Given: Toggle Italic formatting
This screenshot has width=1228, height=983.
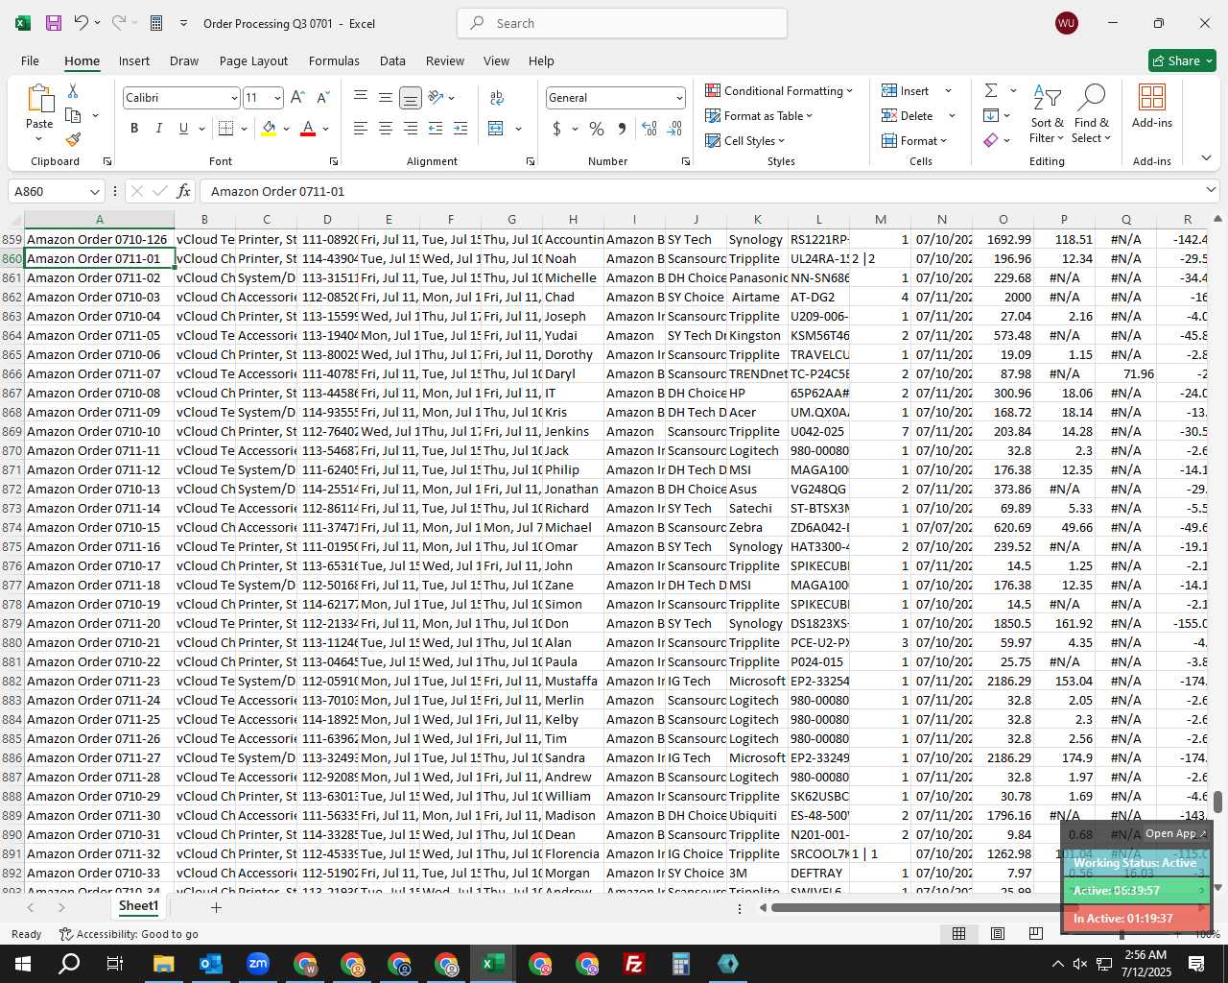Looking at the screenshot, I should tap(158, 129).
